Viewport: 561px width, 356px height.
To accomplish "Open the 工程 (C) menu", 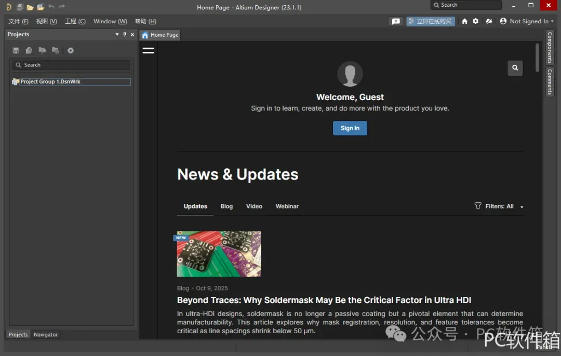I will [x=75, y=21].
